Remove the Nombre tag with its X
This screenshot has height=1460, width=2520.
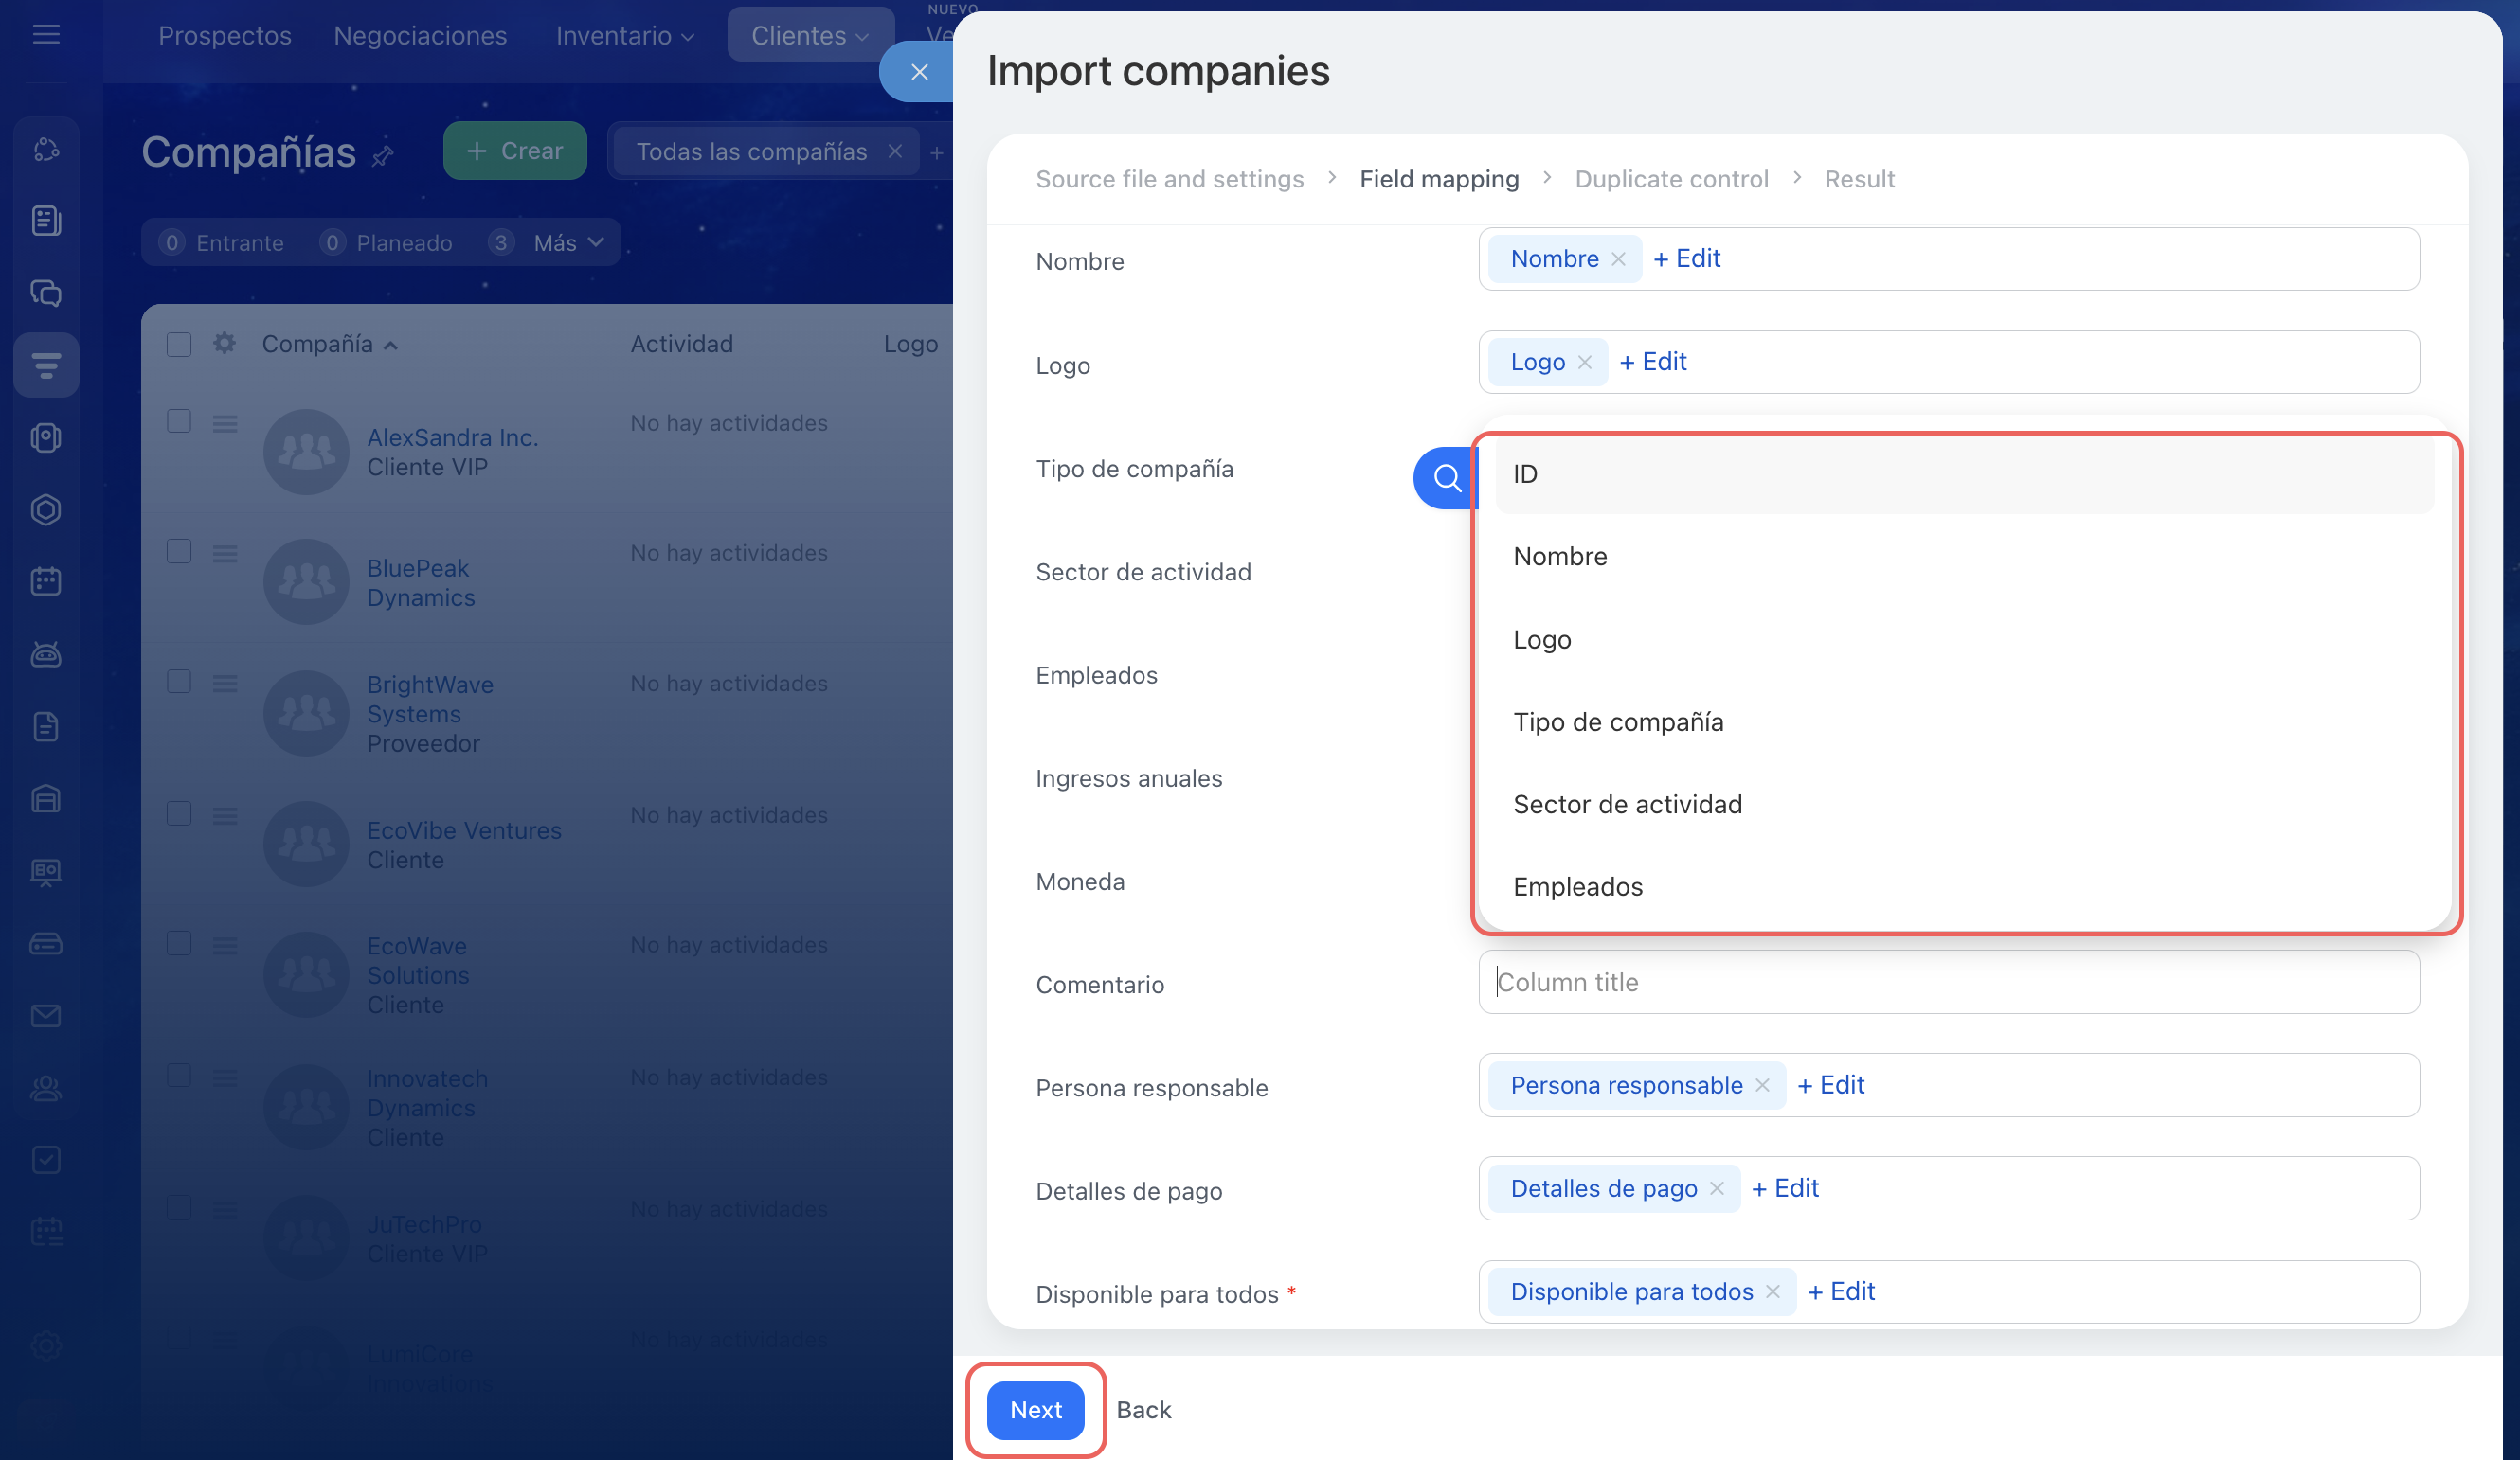pos(1618,258)
